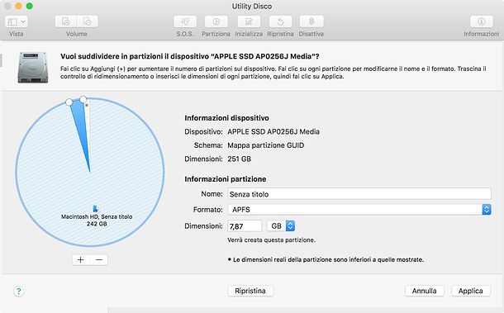Select the top pie resize handle
This screenshot has width=504, height=313.
pos(83,99)
